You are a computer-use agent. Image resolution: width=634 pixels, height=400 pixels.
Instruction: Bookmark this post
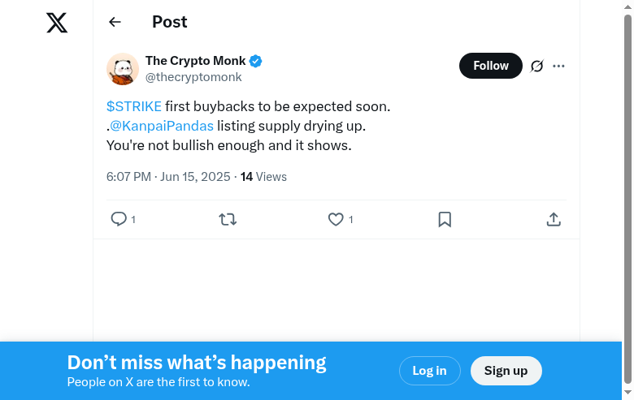tap(445, 219)
